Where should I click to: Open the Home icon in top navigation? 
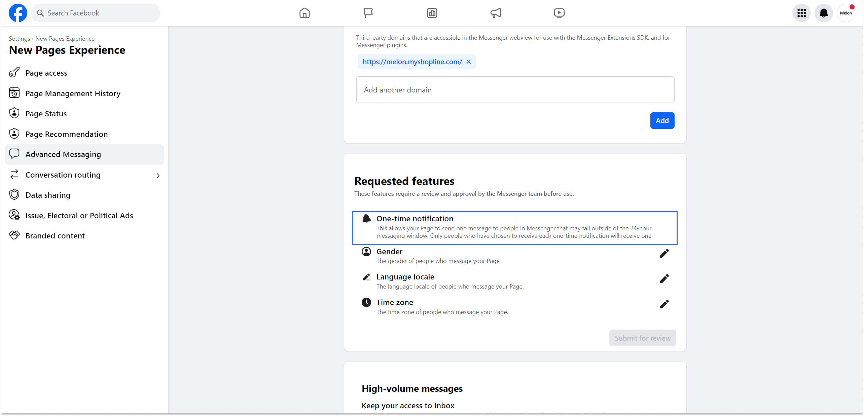(x=304, y=13)
